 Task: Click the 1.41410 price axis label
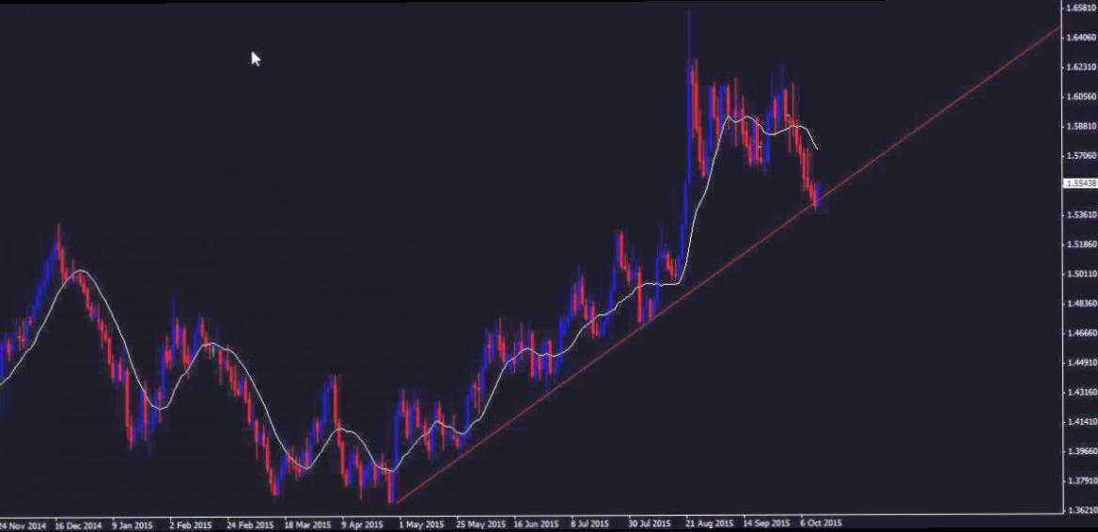point(1083,421)
